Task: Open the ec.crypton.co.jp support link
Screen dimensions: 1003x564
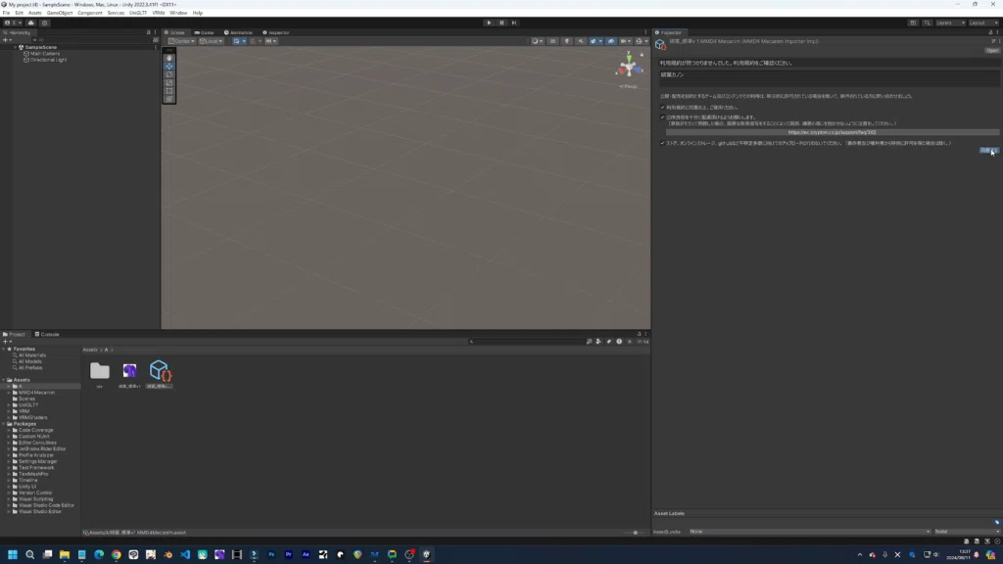Action: (833, 132)
